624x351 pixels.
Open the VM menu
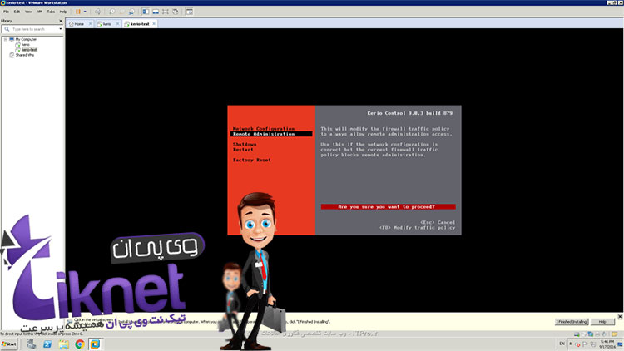(x=39, y=12)
